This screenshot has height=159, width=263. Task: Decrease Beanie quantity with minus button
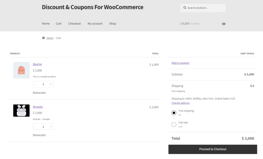point(36,84)
